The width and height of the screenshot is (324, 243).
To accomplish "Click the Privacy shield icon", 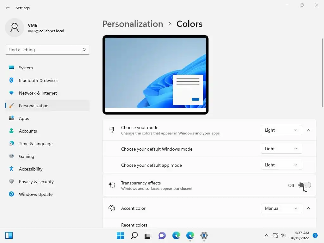I will click(11, 181).
